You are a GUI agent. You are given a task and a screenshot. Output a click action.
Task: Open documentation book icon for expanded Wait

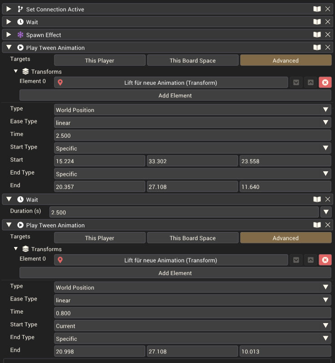tap(317, 199)
